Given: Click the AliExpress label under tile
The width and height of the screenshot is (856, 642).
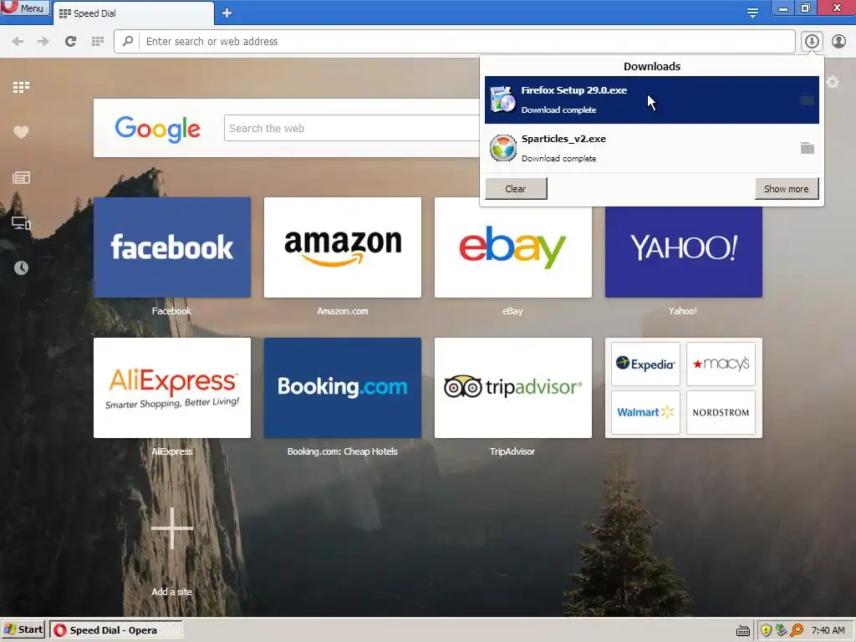Looking at the screenshot, I should pyautogui.click(x=172, y=451).
